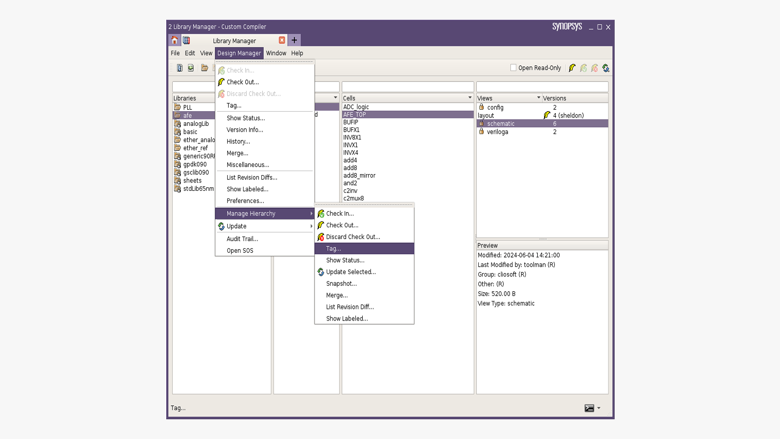Open the console icon in the status bar
Viewport: 780px width, 439px height.
(x=589, y=408)
